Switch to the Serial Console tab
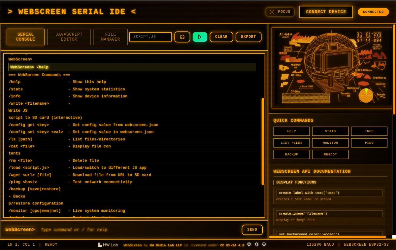396x250 pixels. [x=25, y=37]
